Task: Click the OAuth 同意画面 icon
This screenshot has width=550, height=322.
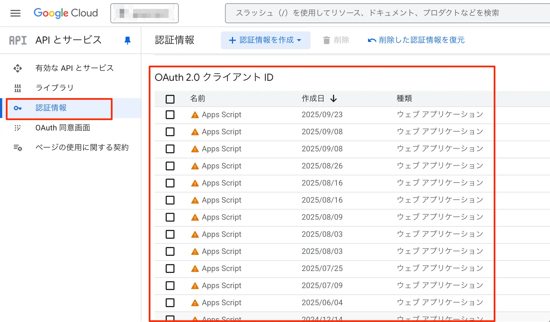Action: coord(18,128)
